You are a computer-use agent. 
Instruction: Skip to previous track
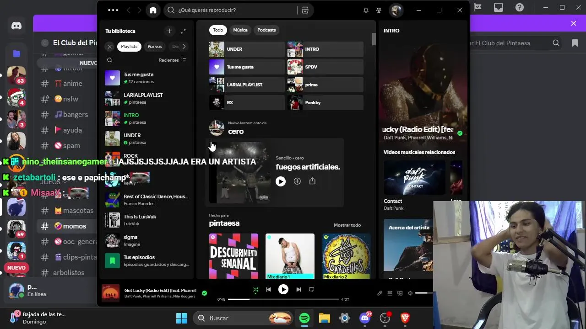pos(269,289)
